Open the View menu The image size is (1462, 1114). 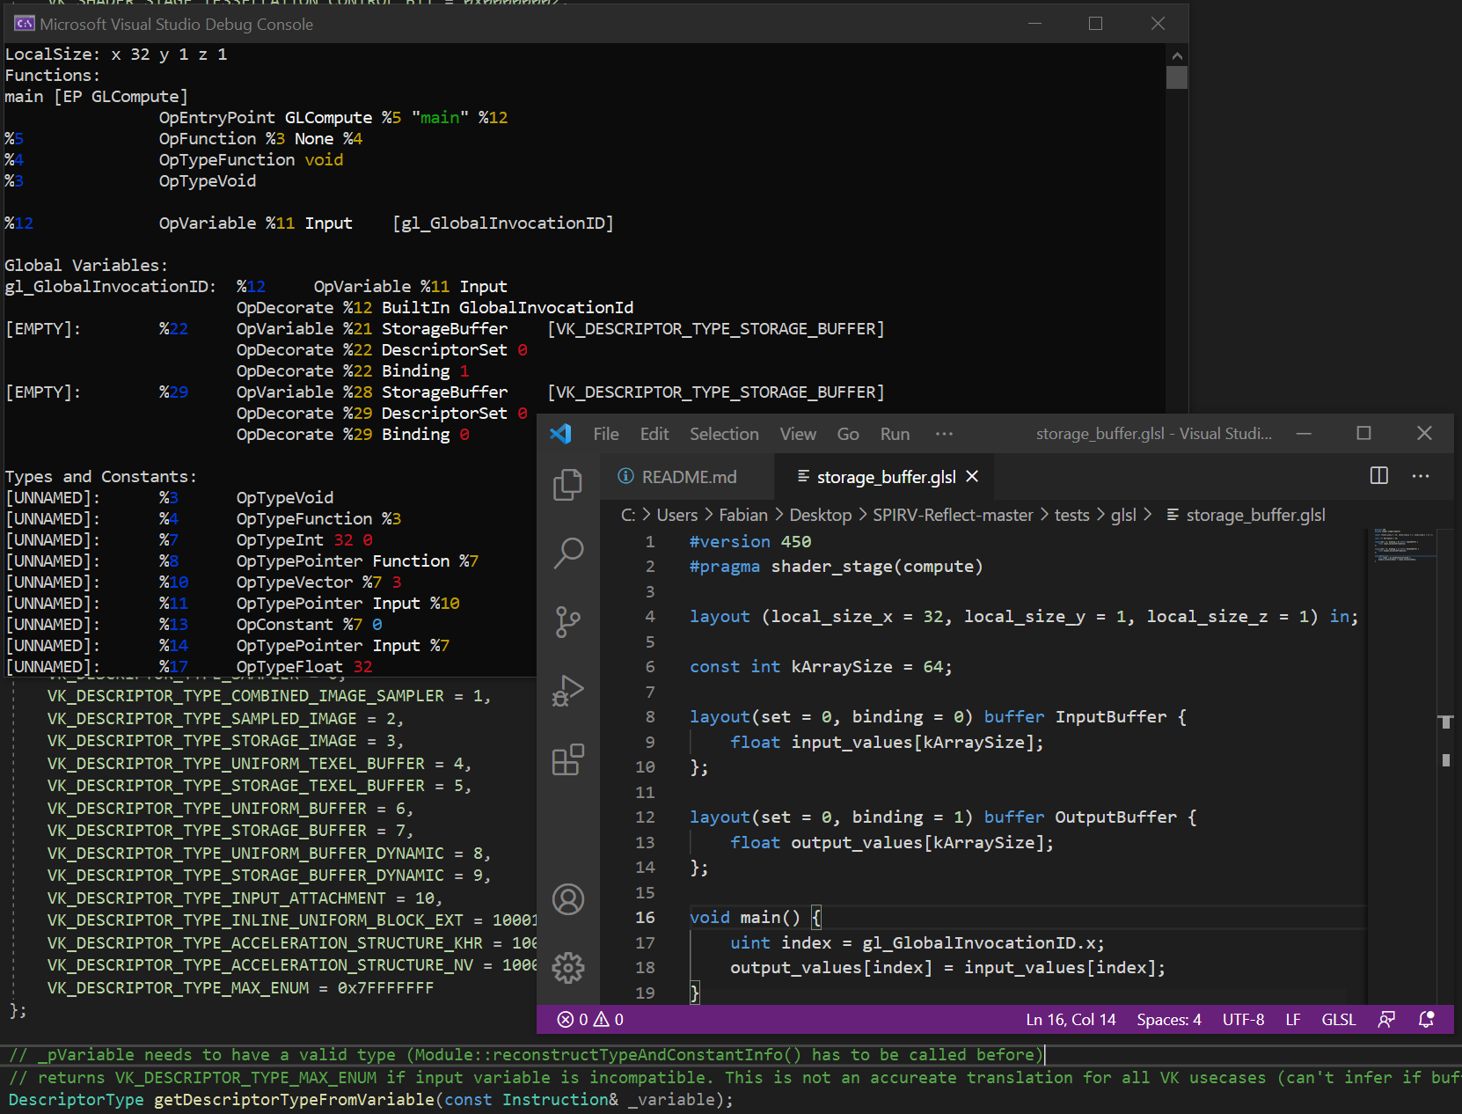pos(798,434)
